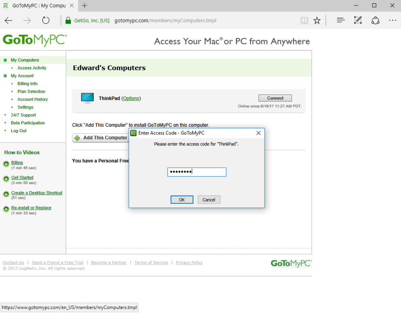Maximize the browser window
This screenshot has width=401, height=313.
pyautogui.click(x=374, y=5)
